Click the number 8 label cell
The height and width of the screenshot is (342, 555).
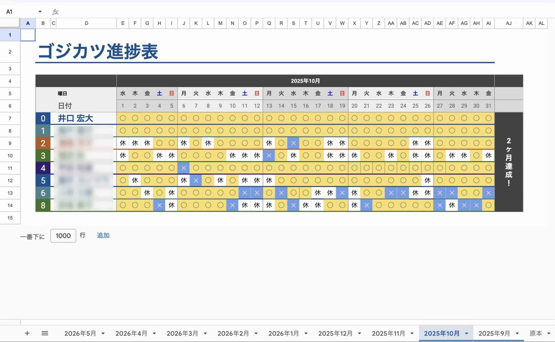(x=43, y=206)
